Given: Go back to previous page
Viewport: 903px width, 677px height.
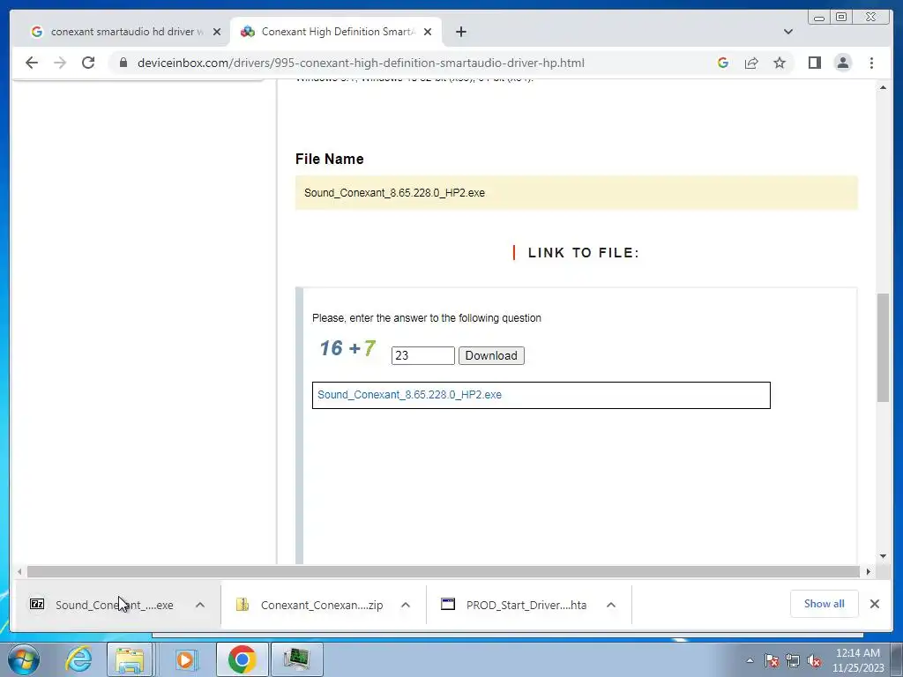Looking at the screenshot, I should coord(32,63).
